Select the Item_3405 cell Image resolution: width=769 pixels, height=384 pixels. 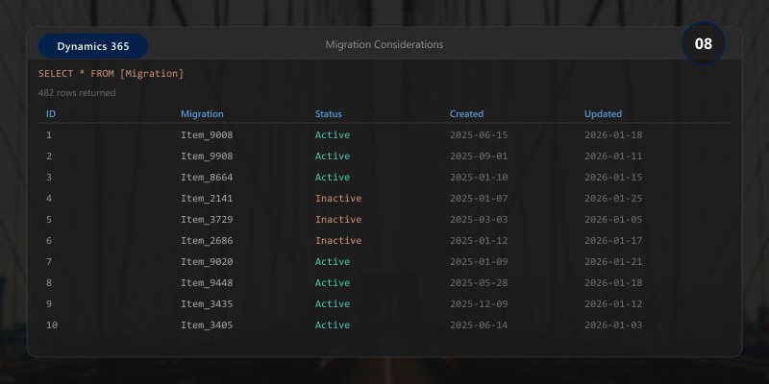click(x=207, y=324)
